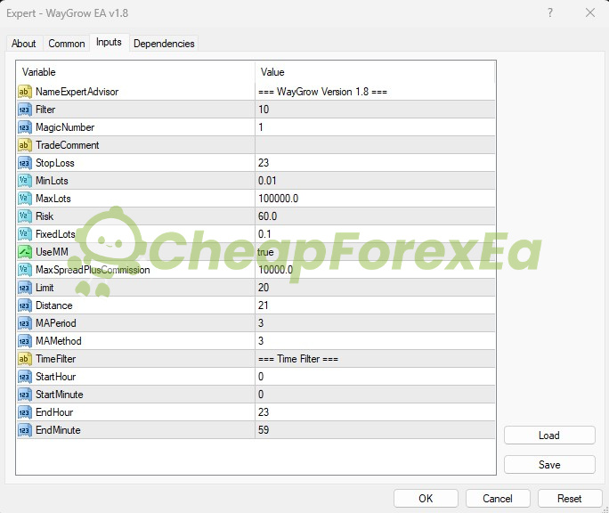Select the MAMethod variable name
Viewport: 609px width, 513px height.
point(59,341)
